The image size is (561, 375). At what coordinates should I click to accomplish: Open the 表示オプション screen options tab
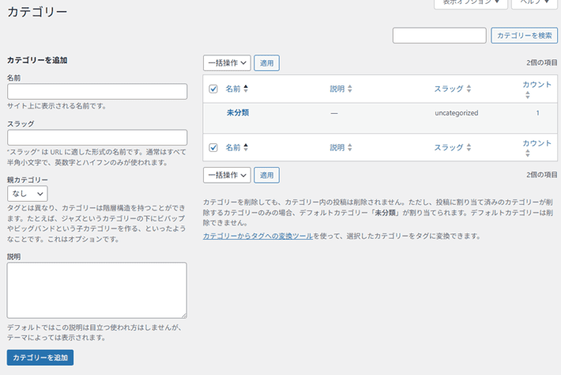[x=470, y=3]
